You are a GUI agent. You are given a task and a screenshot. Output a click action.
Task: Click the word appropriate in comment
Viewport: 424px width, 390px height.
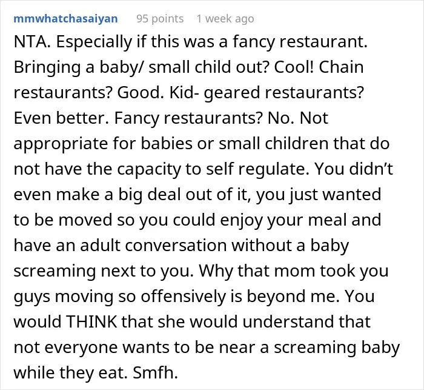pos(61,144)
